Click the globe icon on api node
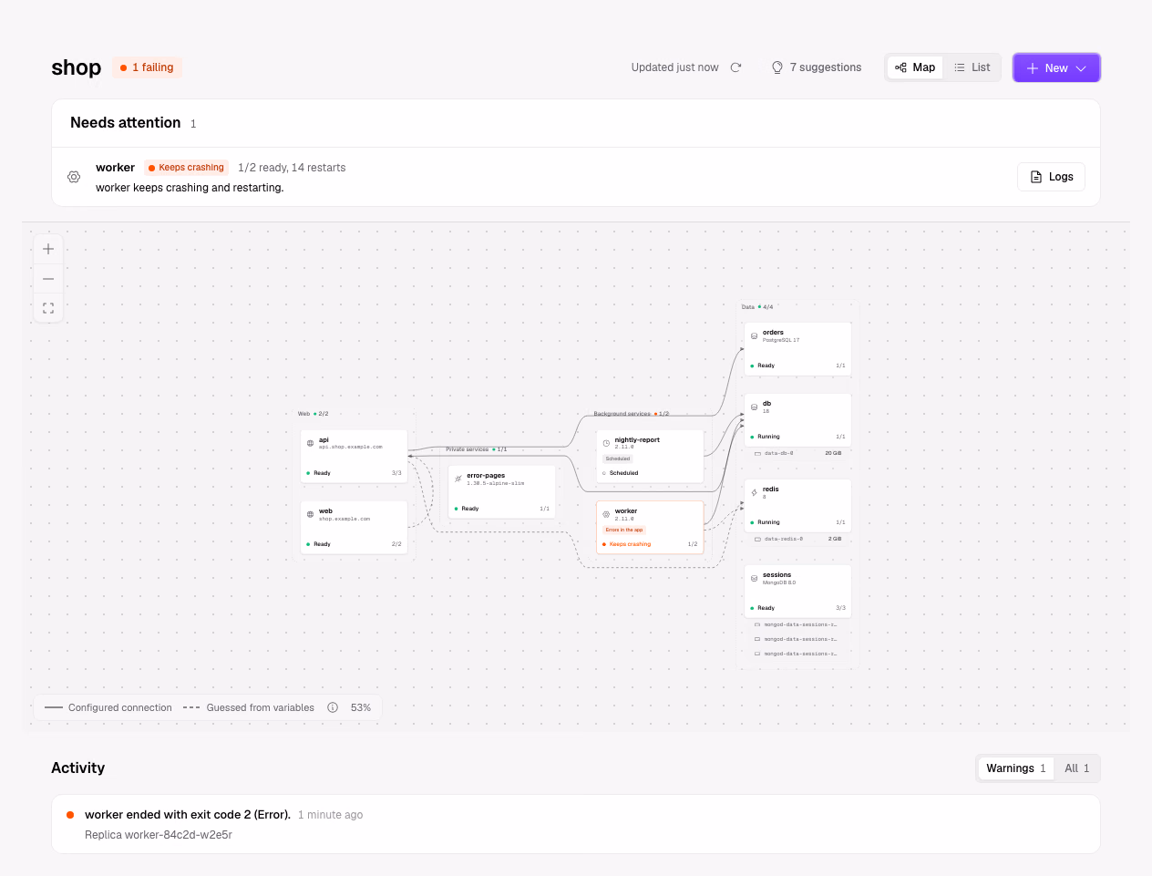This screenshot has width=1152, height=876. coord(310,443)
